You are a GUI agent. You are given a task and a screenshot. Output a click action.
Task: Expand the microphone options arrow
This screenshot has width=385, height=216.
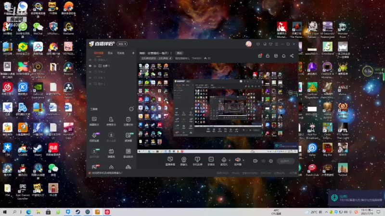[x=230, y=160]
